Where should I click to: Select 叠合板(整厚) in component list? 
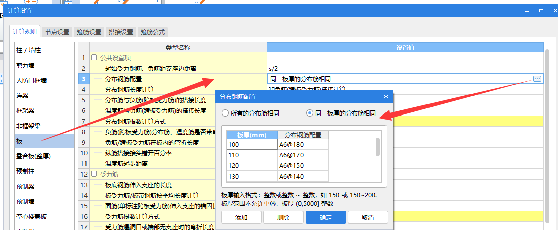45,156
